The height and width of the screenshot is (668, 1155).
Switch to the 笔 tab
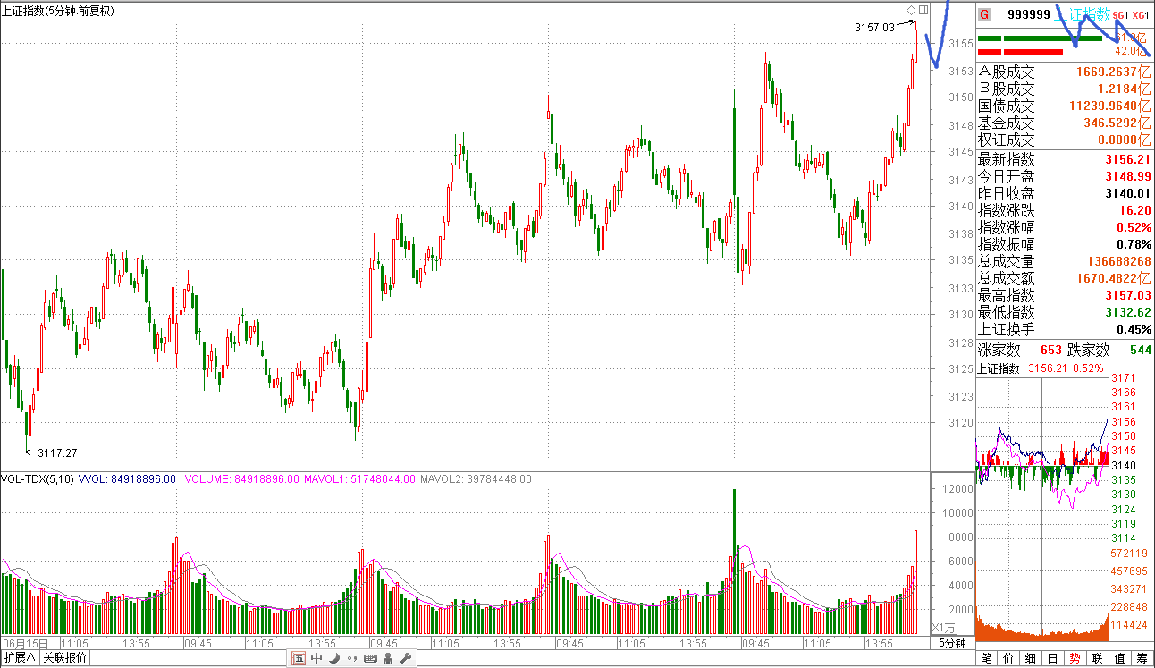(x=987, y=659)
